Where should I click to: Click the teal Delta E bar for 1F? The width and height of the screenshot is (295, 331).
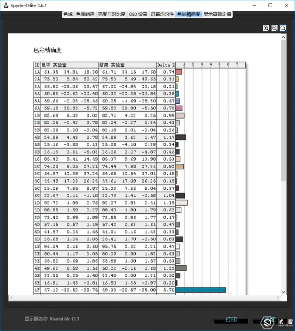(x=201, y=290)
